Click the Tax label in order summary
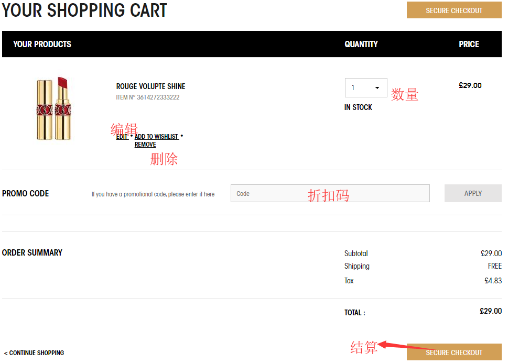 [349, 281]
